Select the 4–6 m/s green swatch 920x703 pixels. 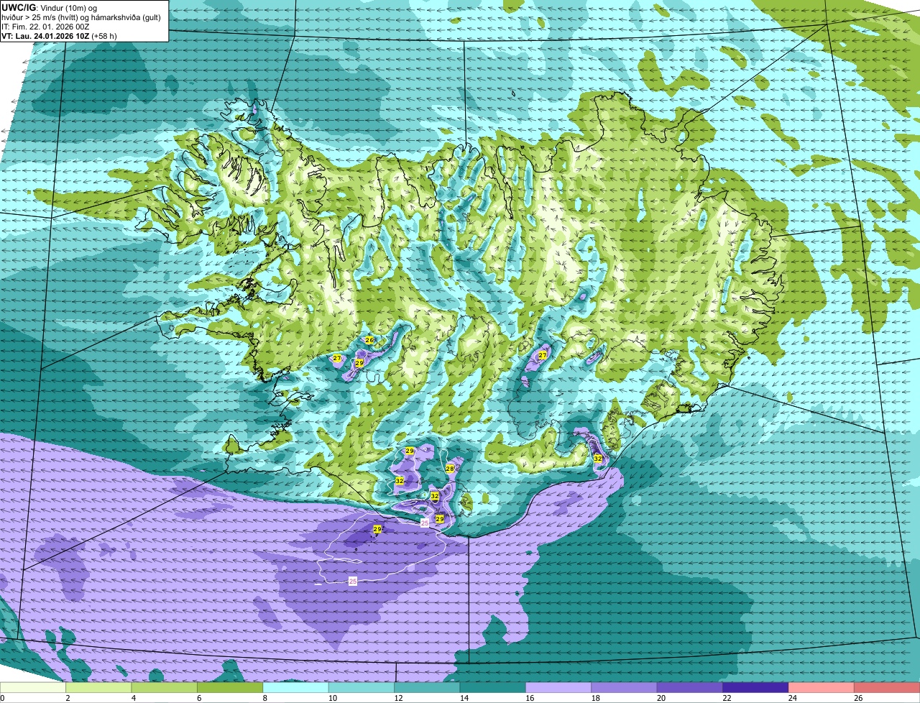(165, 687)
